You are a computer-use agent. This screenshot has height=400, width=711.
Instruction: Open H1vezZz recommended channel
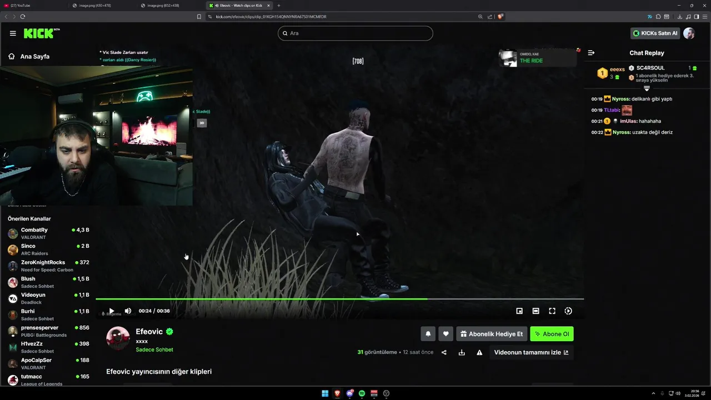tap(48, 347)
